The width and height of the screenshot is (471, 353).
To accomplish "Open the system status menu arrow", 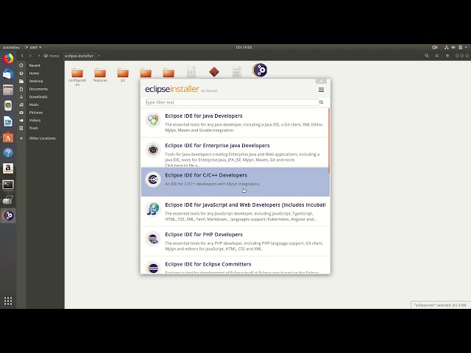I will click(466, 47).
